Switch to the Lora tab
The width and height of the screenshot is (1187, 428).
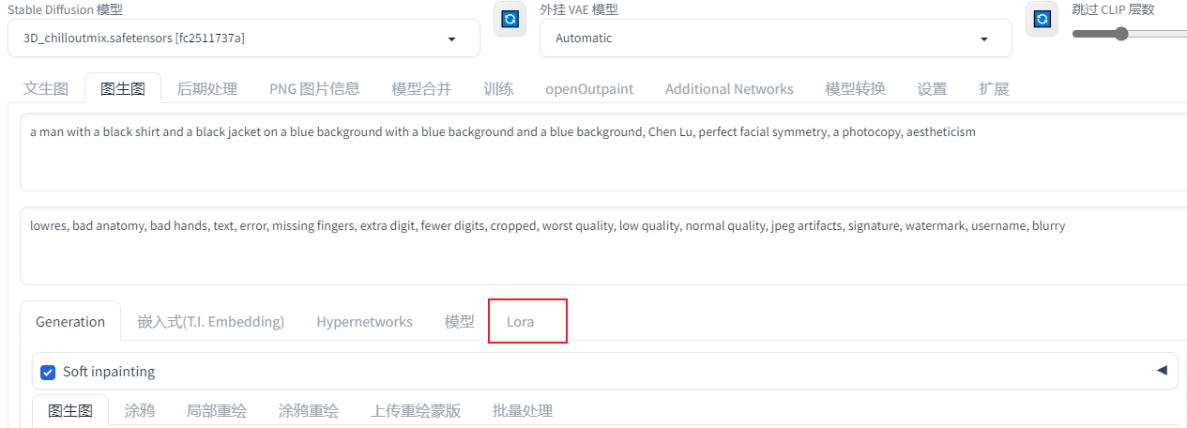click(x=521, y=322)
